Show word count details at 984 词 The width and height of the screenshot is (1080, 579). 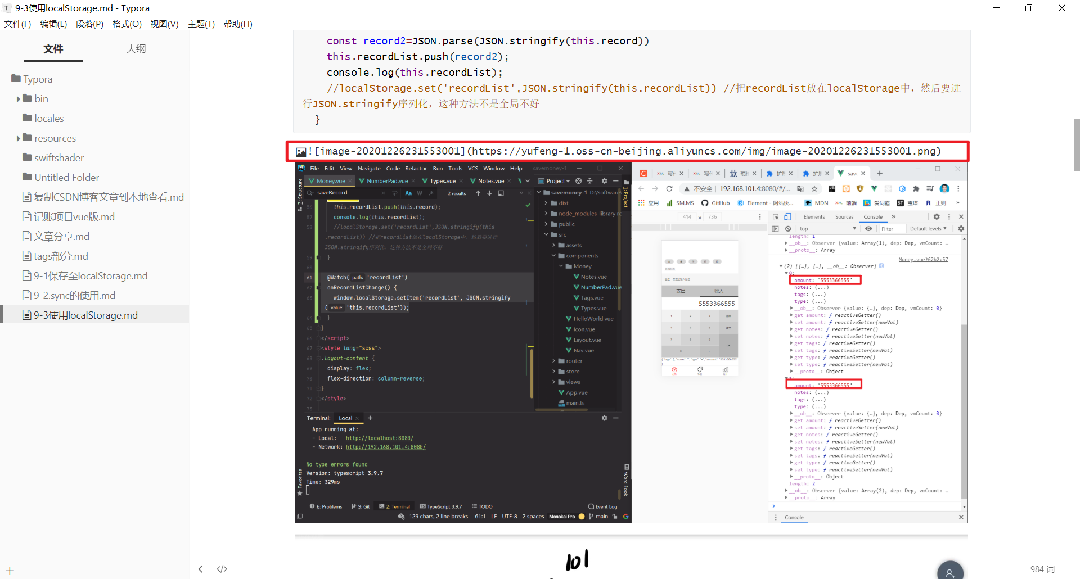click(1042, 569)
